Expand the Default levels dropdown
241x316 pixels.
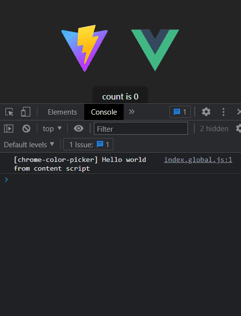click(29, 145)
